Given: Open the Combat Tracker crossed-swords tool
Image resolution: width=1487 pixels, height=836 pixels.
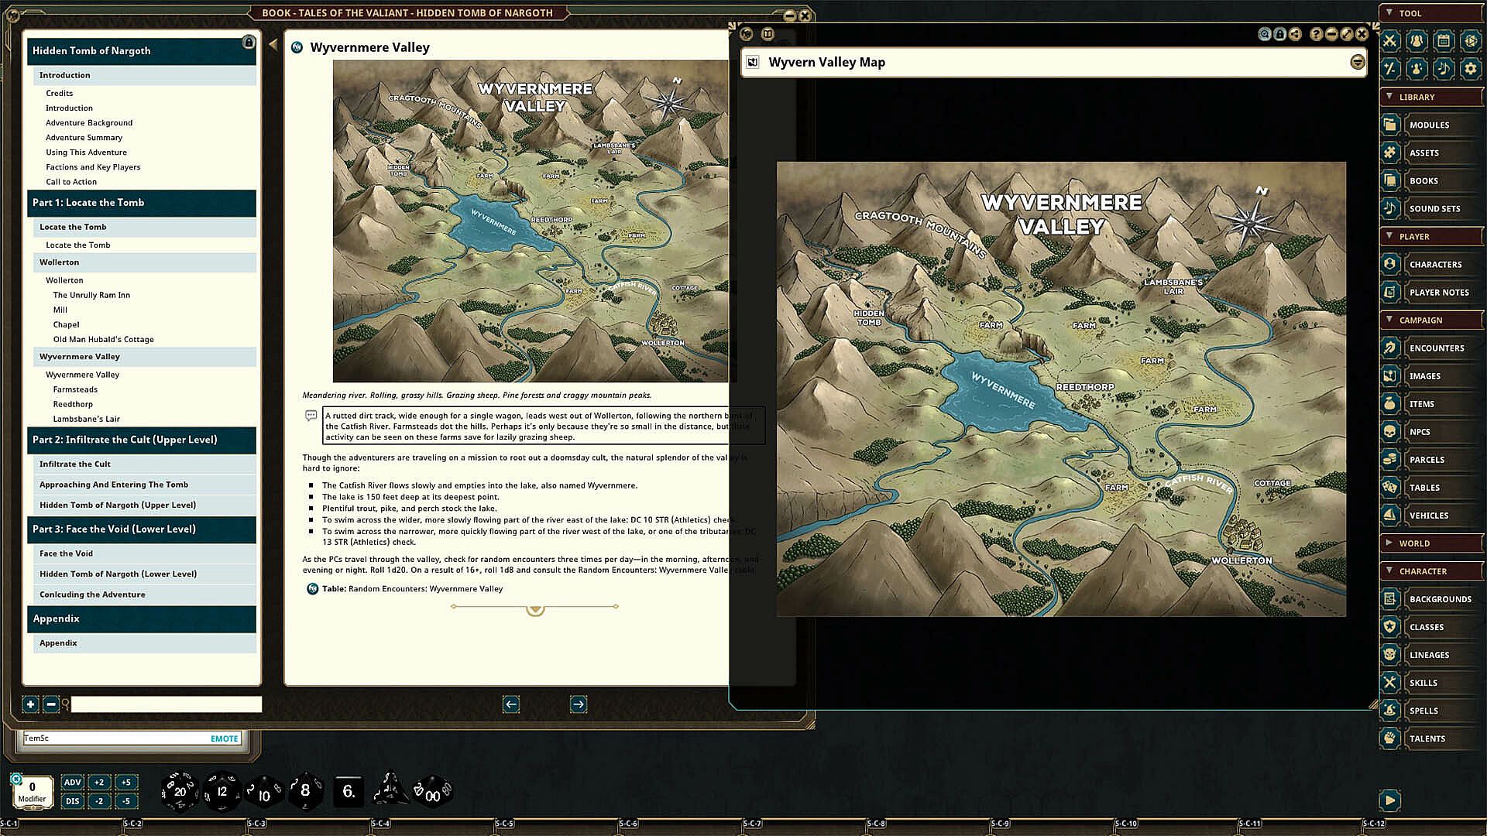Looking at the screenshot, I should pos(1390,41).
